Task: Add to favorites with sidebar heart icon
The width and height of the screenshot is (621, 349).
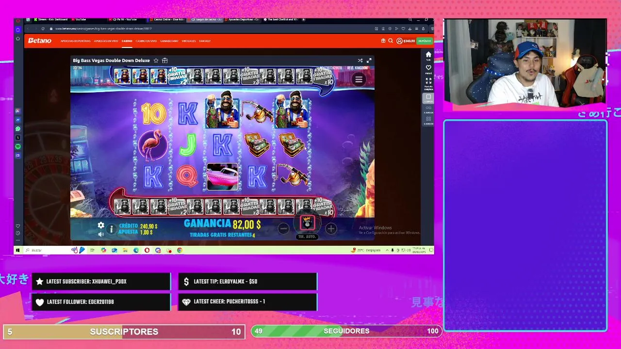Action: [x=428, y=68]
